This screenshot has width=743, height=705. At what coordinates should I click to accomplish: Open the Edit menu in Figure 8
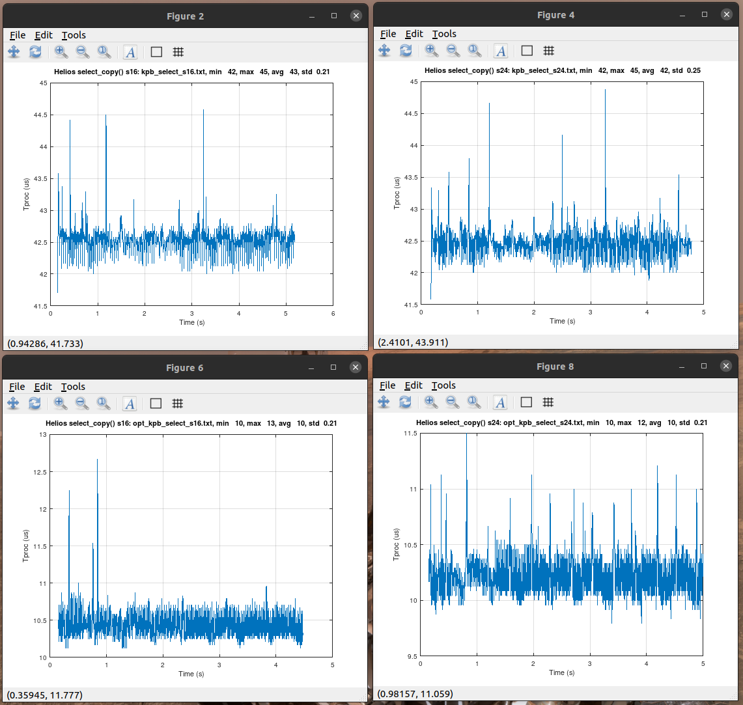coord(414,385)
